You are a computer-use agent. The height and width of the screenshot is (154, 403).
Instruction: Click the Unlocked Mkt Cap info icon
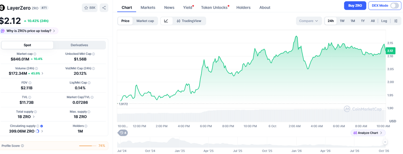[x=94, y=54]
